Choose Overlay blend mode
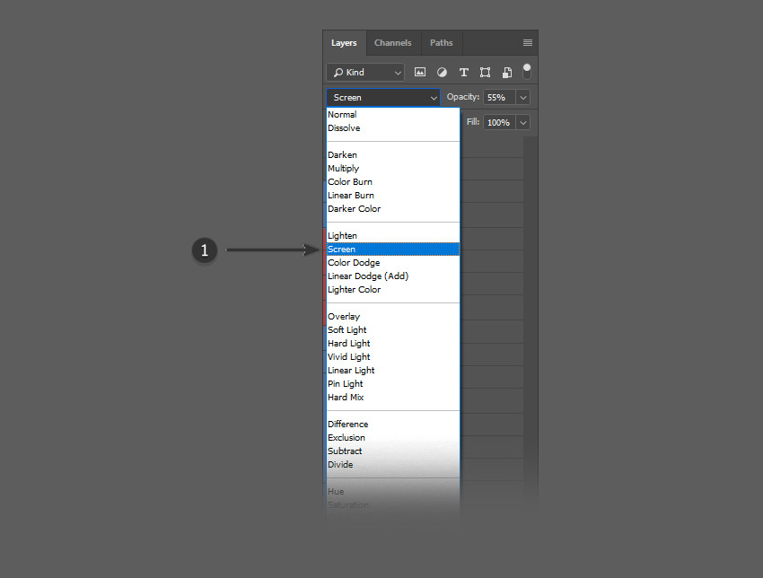763x578 pixels. click(393, 316)
